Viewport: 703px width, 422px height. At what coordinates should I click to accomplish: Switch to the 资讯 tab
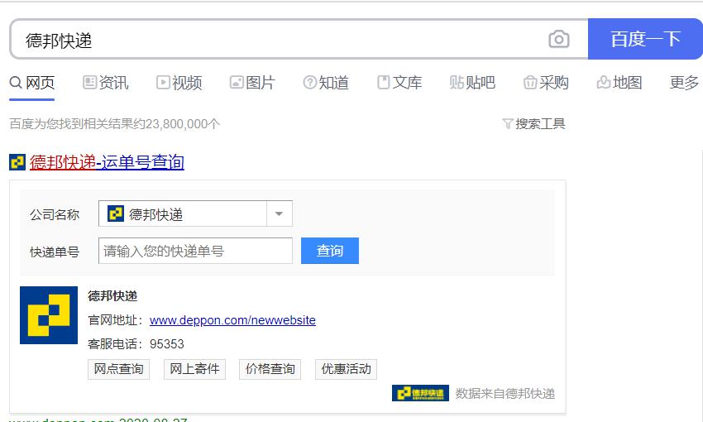pos(106,83)
